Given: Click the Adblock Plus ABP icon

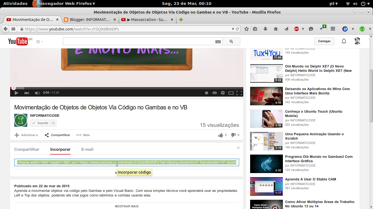Looking at the screenshot, I should [297, 29].
